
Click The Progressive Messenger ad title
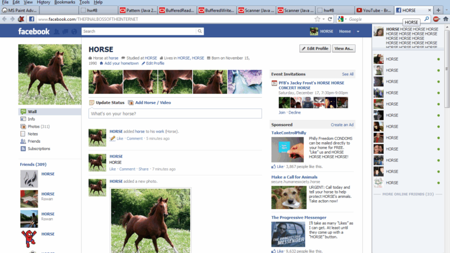click(x=299, y=218)
